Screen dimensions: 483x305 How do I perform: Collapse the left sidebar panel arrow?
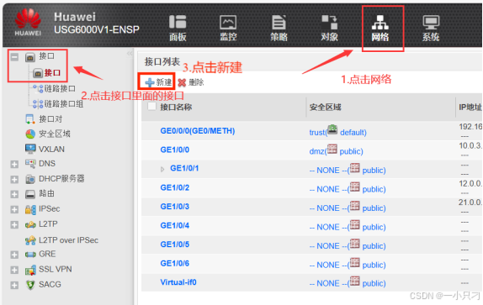tap(130, 54)
